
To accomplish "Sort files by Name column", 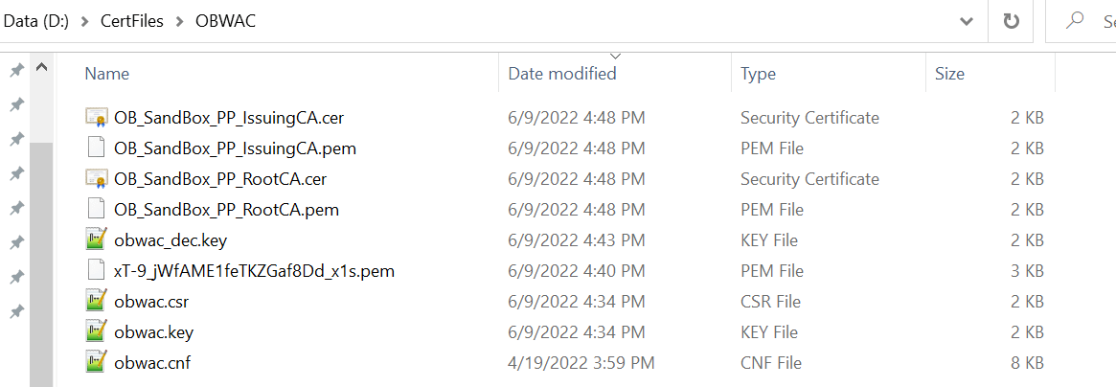I will [107, 74].
